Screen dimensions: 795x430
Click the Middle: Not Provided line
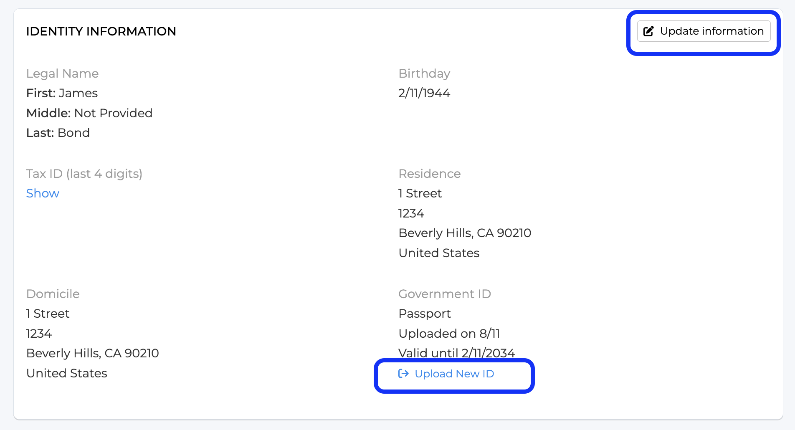[x=89, y=113]
